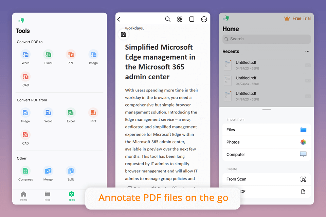Screen dimensions: 326x217
Task: Convert PDF to Image icon
Action: click(93, 54)
